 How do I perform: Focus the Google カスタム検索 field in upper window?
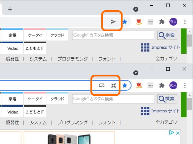[113, 35]
